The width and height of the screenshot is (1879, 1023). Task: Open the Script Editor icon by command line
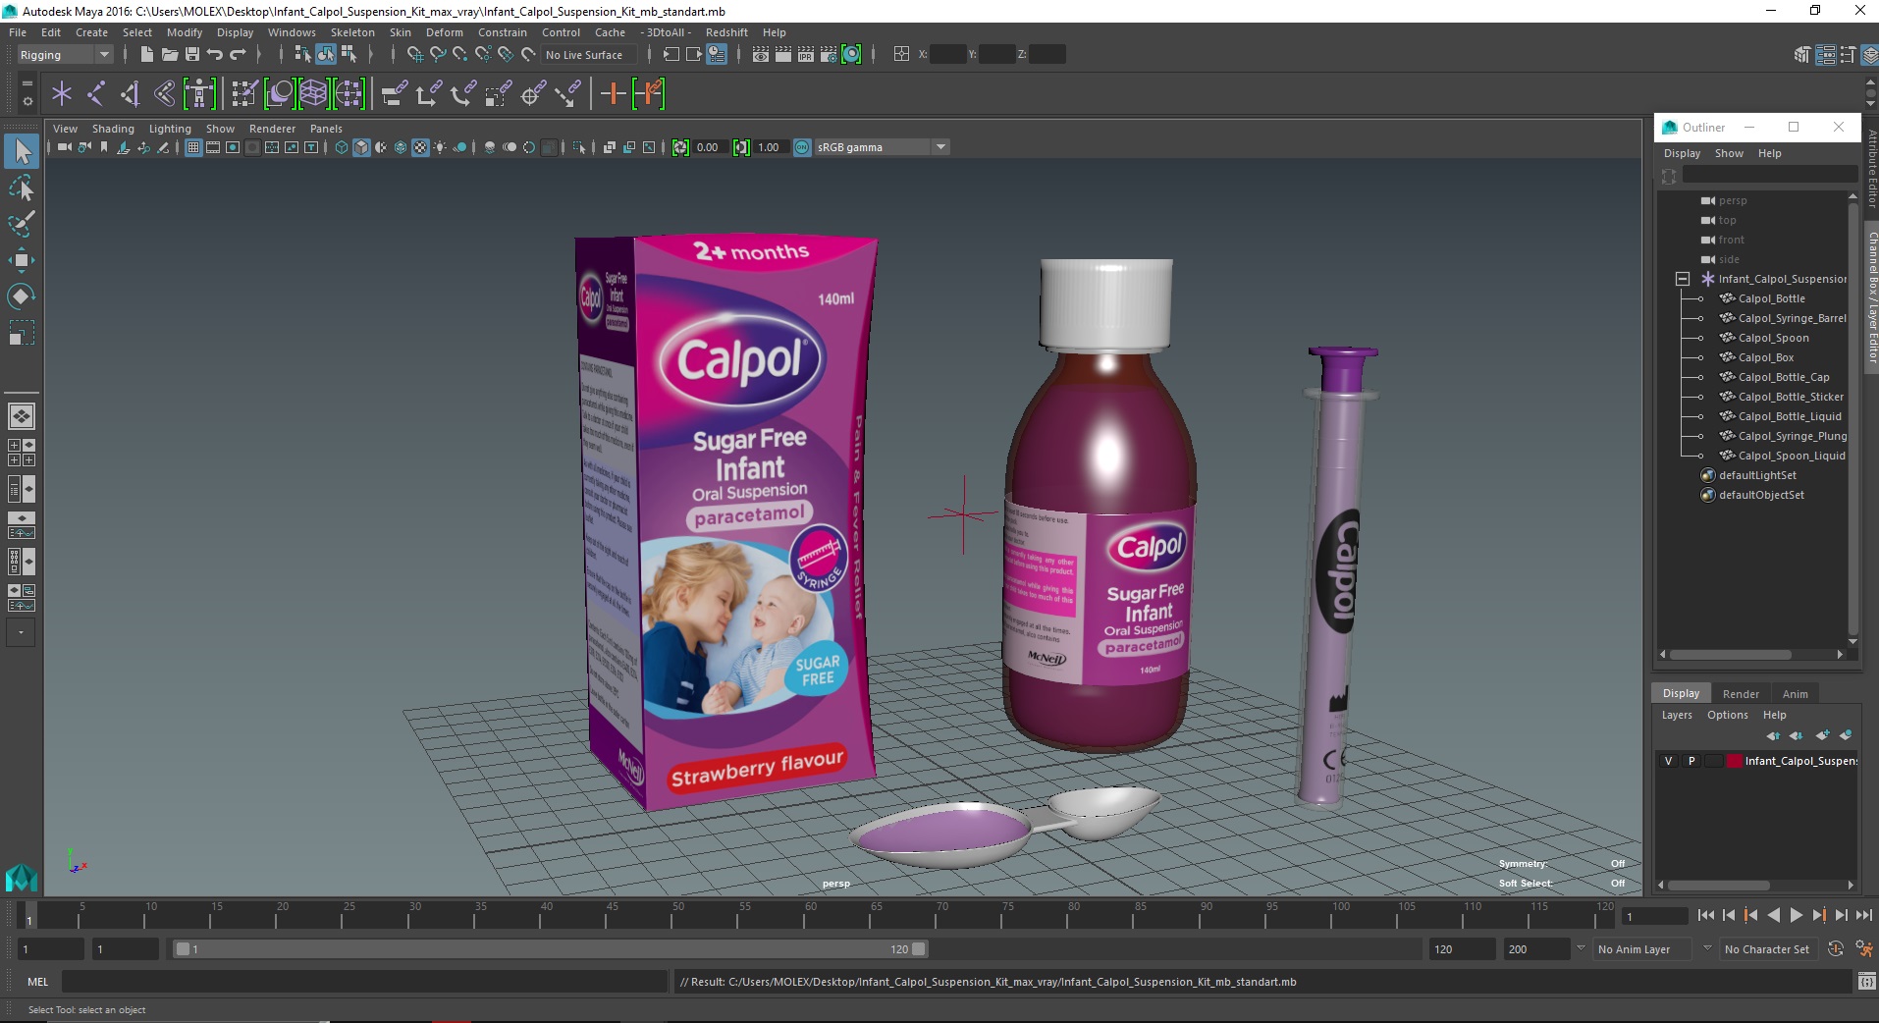coord(1866,982)
